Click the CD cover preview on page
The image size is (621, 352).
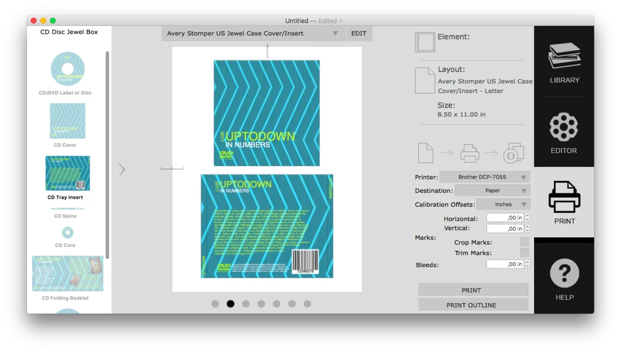click(267, 113)
